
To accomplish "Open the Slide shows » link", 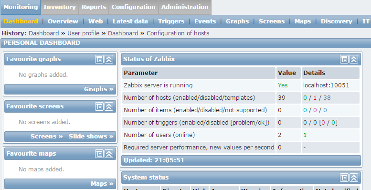I will click(x=91, y=137).
